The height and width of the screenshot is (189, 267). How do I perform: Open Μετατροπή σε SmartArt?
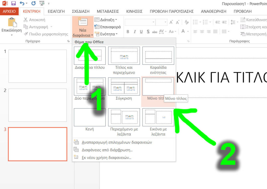coord(242,34)
